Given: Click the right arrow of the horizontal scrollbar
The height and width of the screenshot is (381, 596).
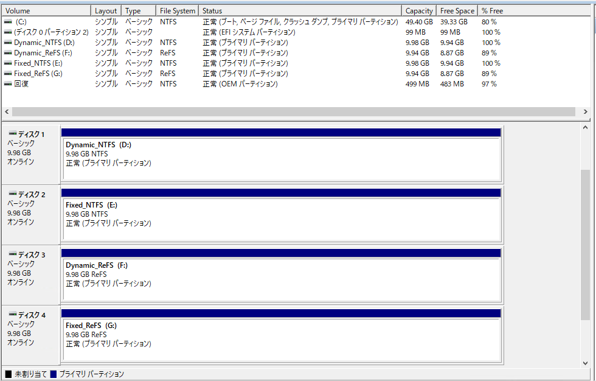Looking at the screenshot, I should (x=585, y=112).
